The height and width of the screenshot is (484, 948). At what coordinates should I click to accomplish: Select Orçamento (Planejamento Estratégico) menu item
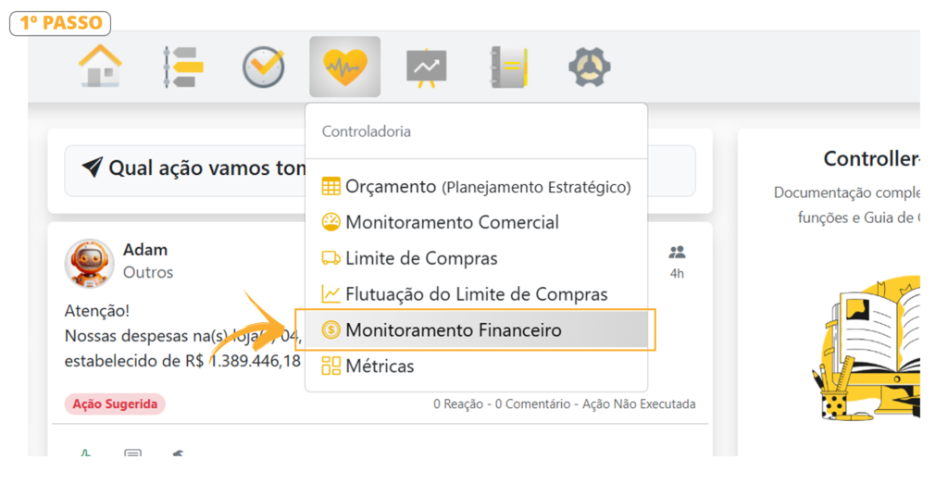coord(476,187)
